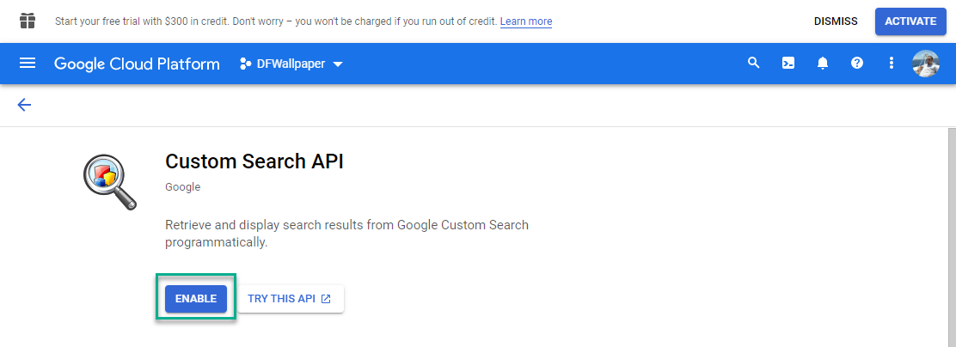Viewport: 956px width, 347px height.
Task: Open the hamburger navigation menu
Action: 28,64
